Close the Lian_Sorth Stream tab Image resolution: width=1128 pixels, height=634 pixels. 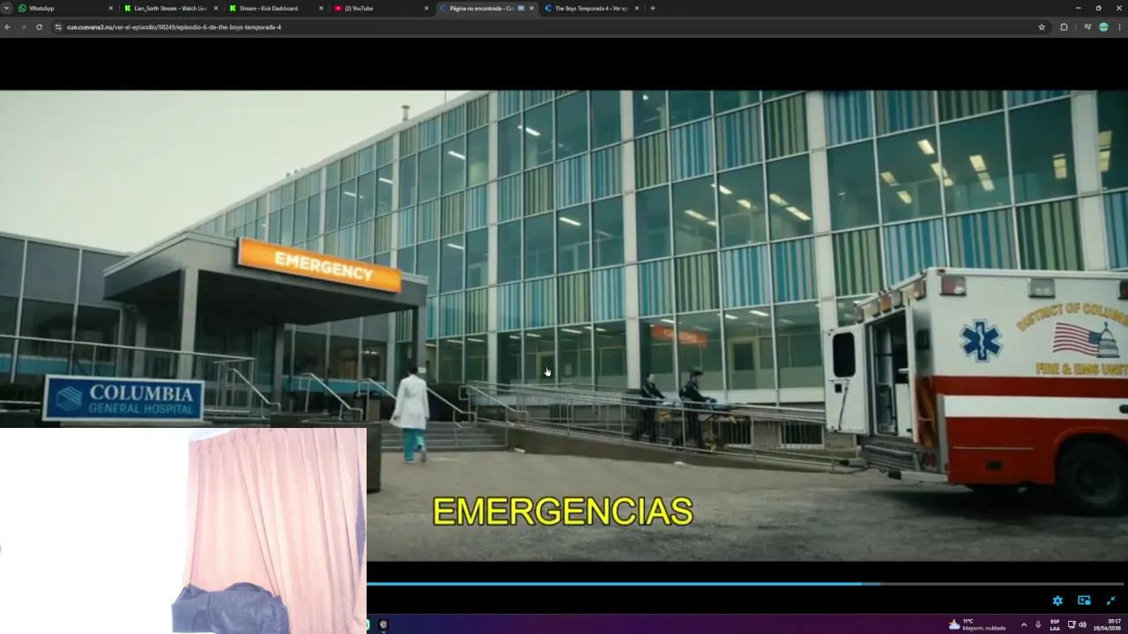(x=216, y=8)
